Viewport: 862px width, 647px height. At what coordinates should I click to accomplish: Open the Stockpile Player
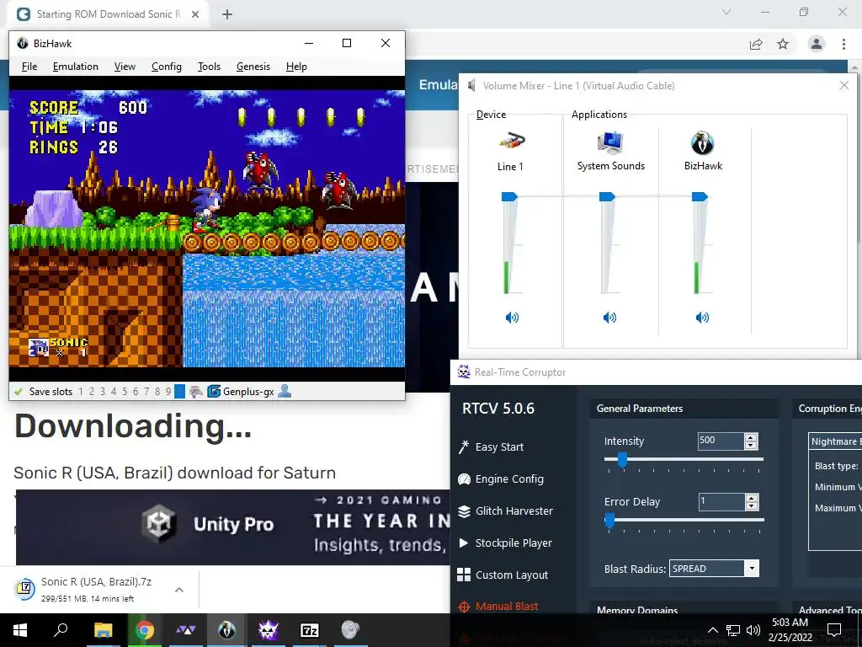pos(513,543)
